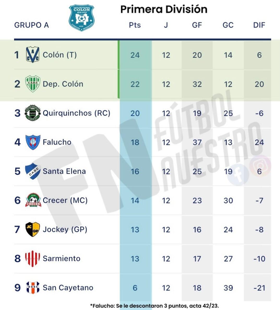280x310 pixels.
Task: Open the San Cayetano team name
Action: [x=68, y=288]
